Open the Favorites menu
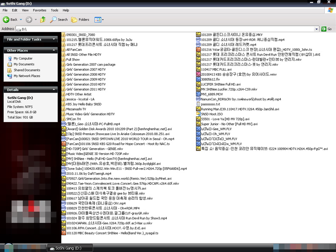This screenshot has width=336, height=252. (x=40, y=10)
